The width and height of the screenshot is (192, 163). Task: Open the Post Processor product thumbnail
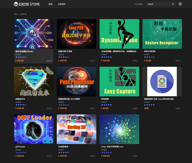tap(76, 81)
